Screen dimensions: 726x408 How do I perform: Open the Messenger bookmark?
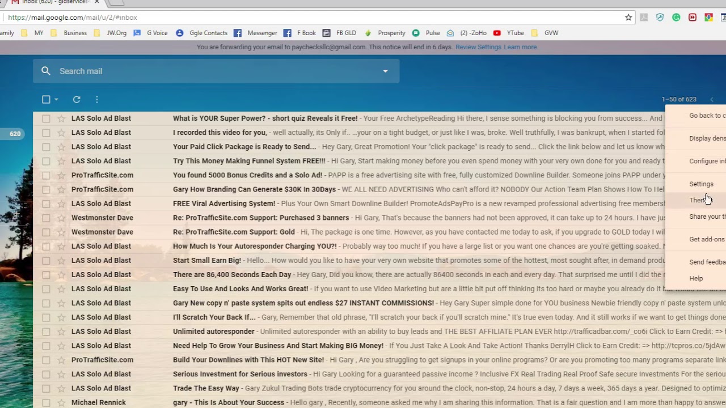tap(256, 33)
